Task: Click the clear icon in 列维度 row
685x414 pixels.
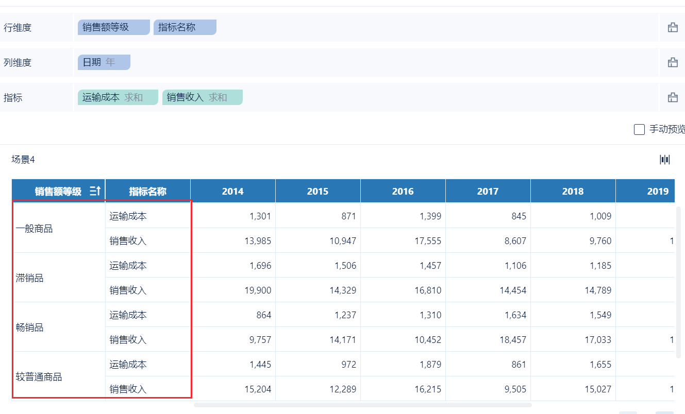Action: (673, 63)
